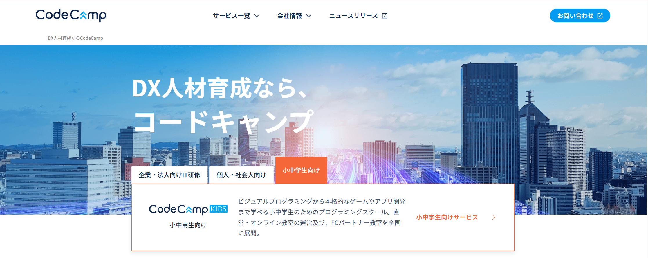
Task: Click external-link icon beside ニュースリリース
Action: (385, 16)
